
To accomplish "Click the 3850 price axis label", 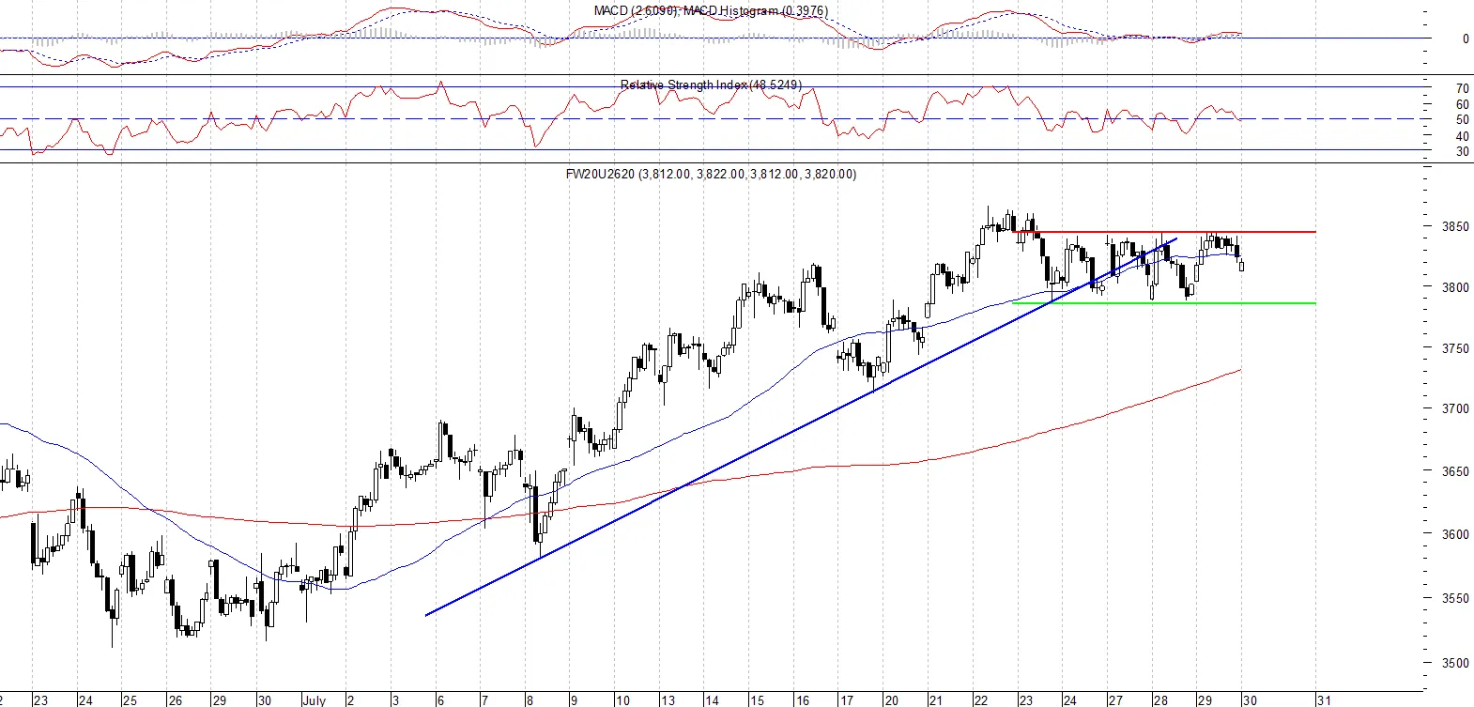I will pos(1455,226).
